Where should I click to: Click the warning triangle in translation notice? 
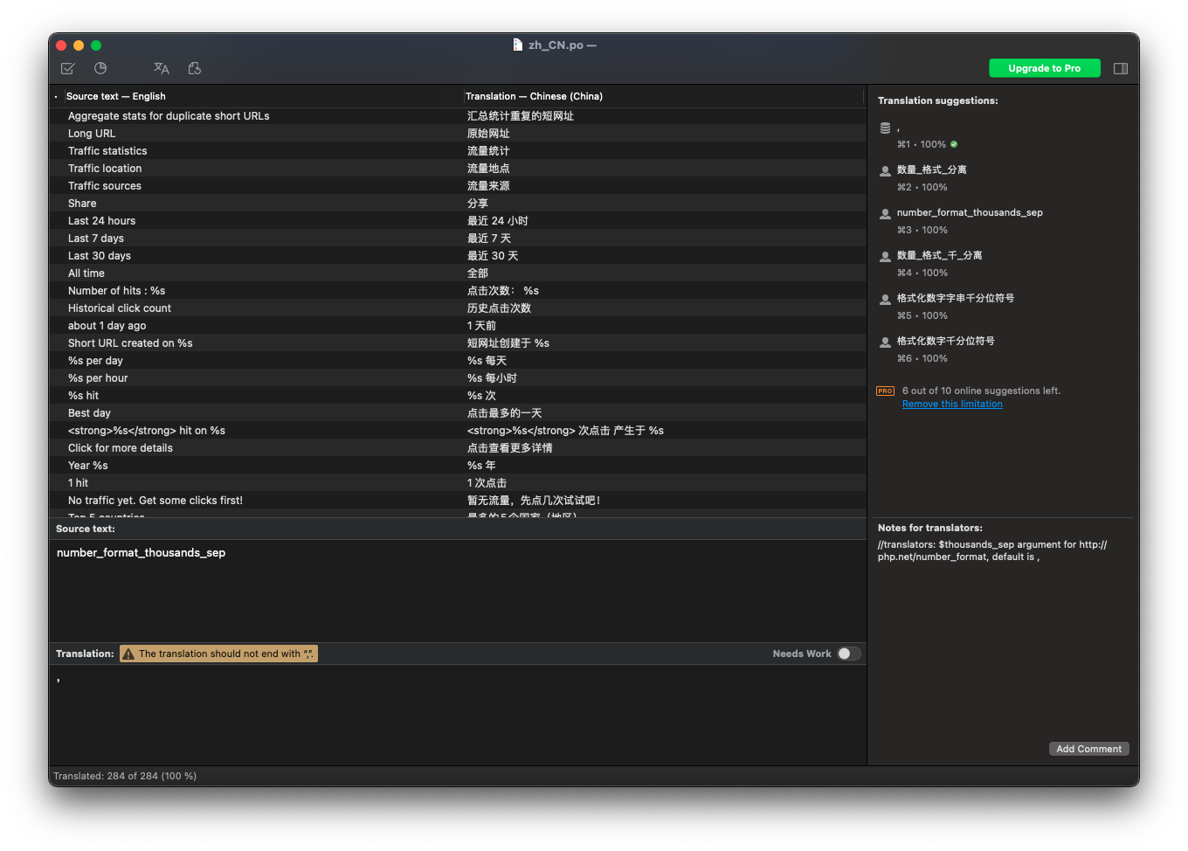(x=128, y=654)
